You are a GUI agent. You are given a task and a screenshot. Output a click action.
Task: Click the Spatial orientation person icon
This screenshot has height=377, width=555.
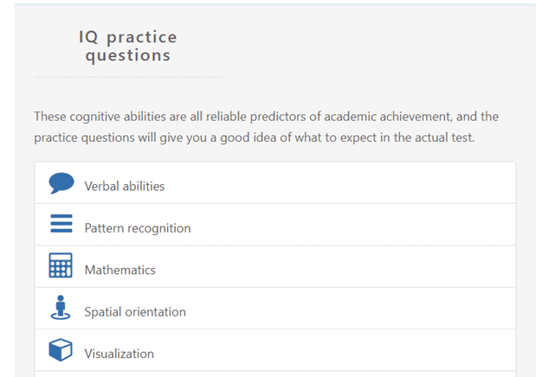pyautogui.click(x=61, y=307)
